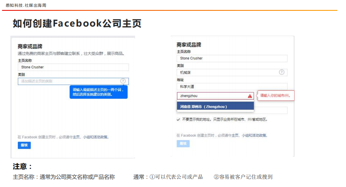This screenshot has width=346, height=187.
Task: Click the 注意： heading
Action: (22, 166)
